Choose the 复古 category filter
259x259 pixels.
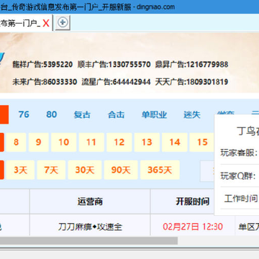point(82,114)
